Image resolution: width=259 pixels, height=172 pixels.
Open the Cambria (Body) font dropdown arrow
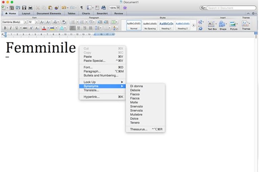click(x=25, y=22)
